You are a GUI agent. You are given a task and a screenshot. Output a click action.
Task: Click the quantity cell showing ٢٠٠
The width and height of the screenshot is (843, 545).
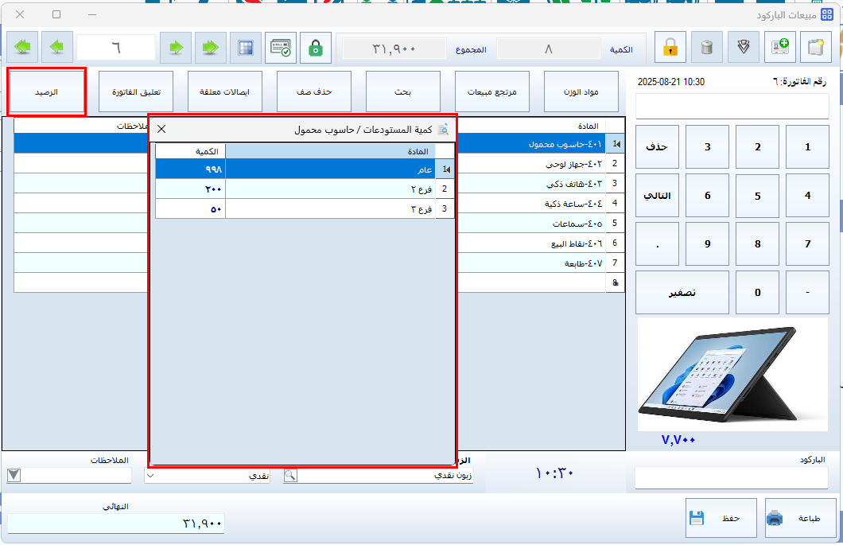coord(190,189)
